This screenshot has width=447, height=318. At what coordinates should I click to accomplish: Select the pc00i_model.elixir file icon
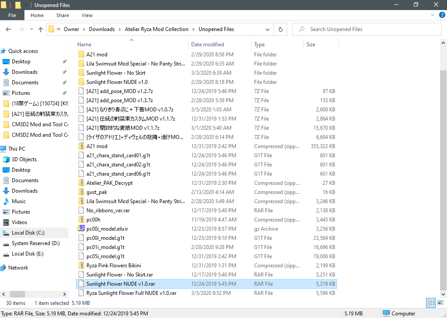click(x=81, y=229)
